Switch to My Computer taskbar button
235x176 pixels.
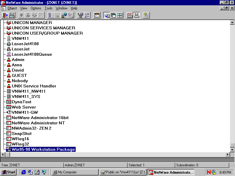[x=75, y=172]
